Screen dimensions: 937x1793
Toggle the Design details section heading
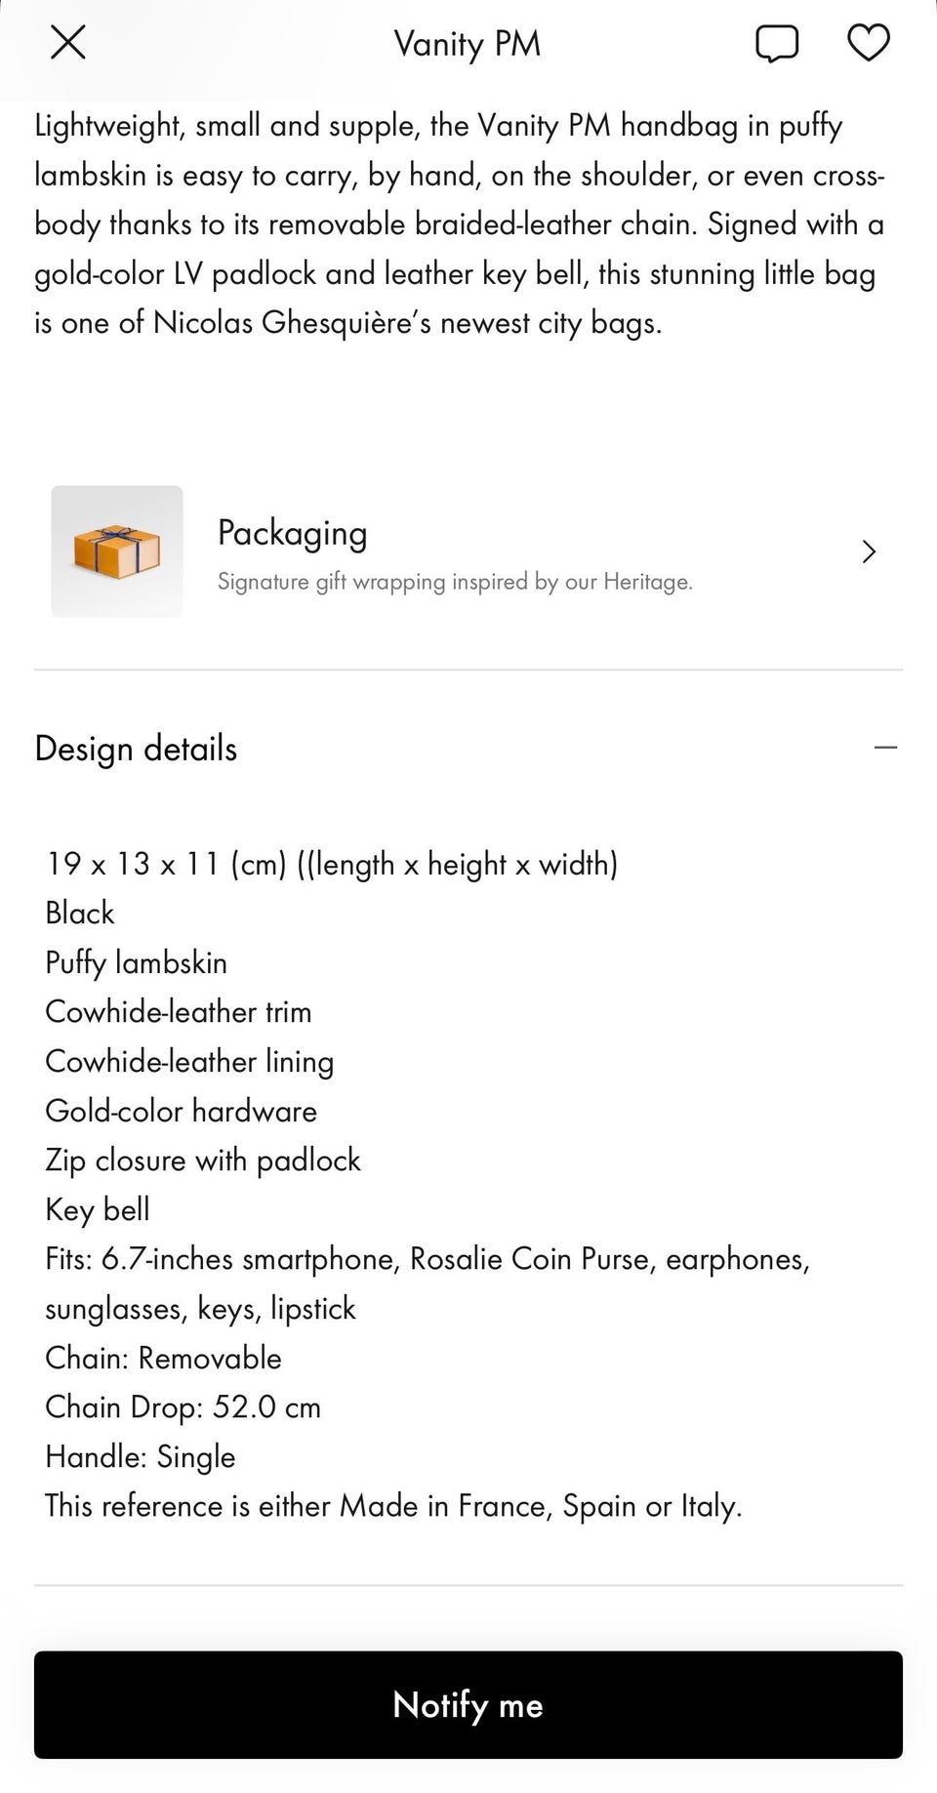coord(136,749)
